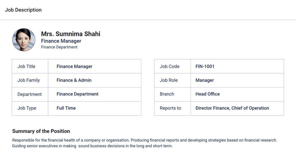The image size is (296, 159).
Task: Click the Job Title label cell
Action: [26, 66]
